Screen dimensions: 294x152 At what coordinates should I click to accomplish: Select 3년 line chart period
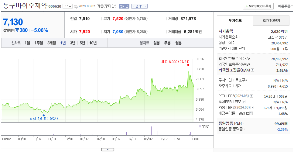[x=73, y=43]
